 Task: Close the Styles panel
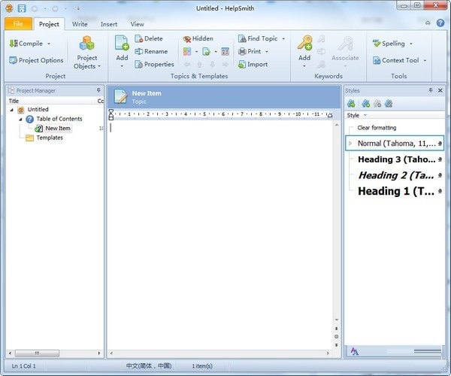(x=440, y=90)
